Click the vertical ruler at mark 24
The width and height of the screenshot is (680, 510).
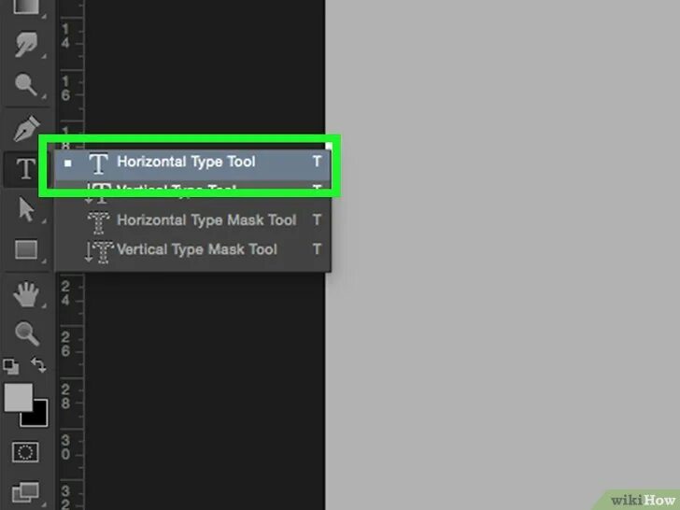pyautogui.click(x=66, y=293)
